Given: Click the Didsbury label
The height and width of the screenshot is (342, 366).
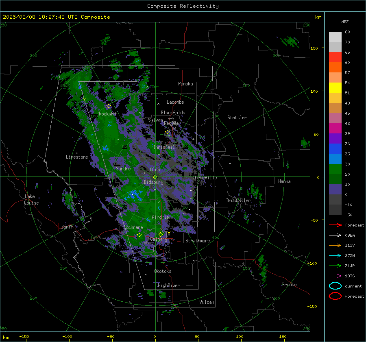Looking at the screenshot, I should [153, 182].
